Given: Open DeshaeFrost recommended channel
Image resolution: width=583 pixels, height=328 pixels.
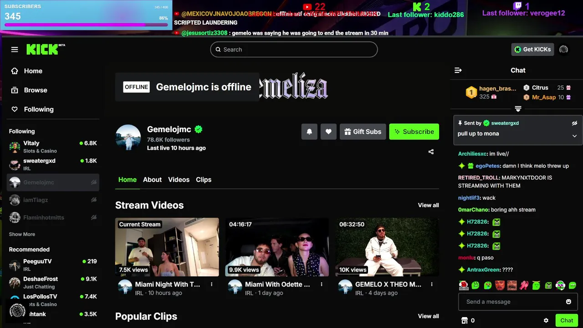Looking at the screenshot, I should (x=53, y=282).
